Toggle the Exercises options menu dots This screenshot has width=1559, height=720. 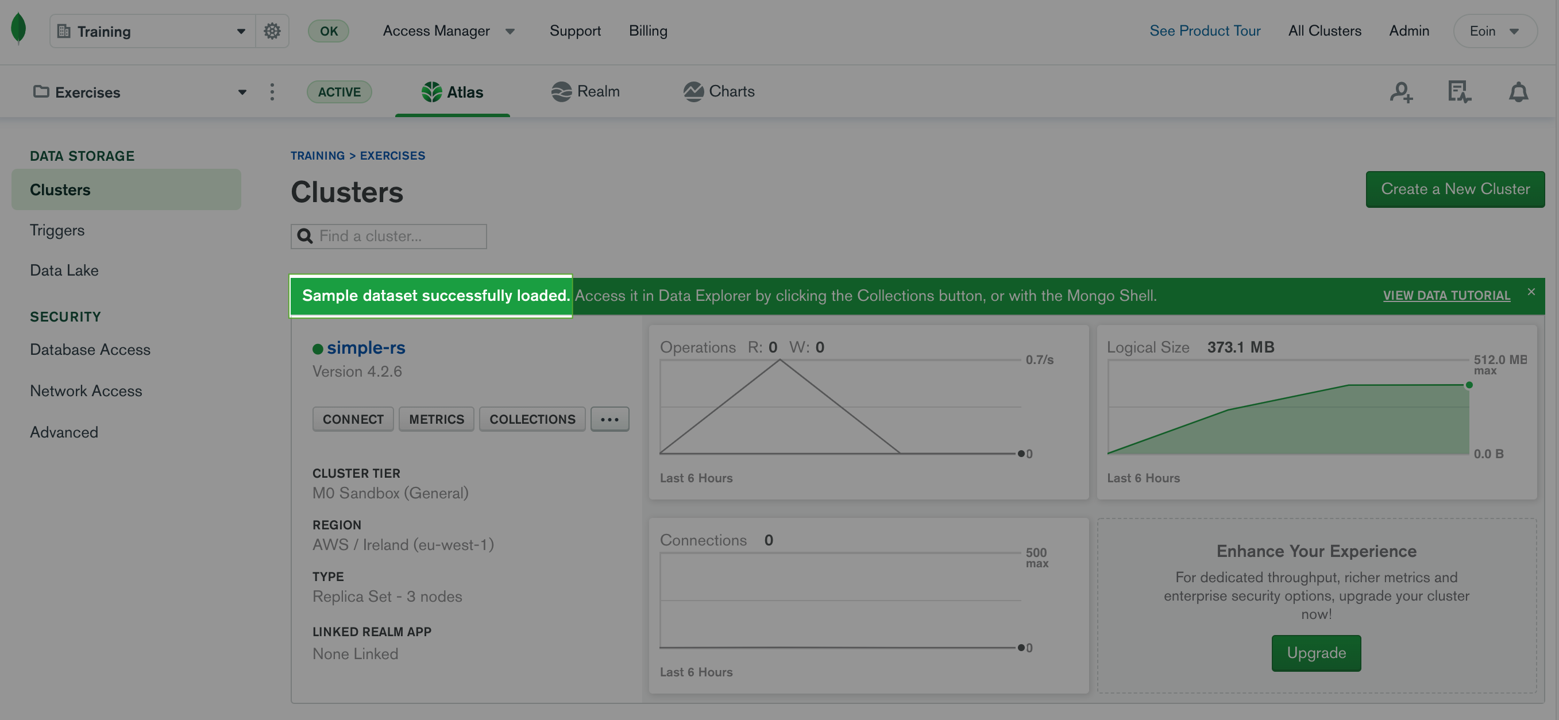tap(272, 91)
